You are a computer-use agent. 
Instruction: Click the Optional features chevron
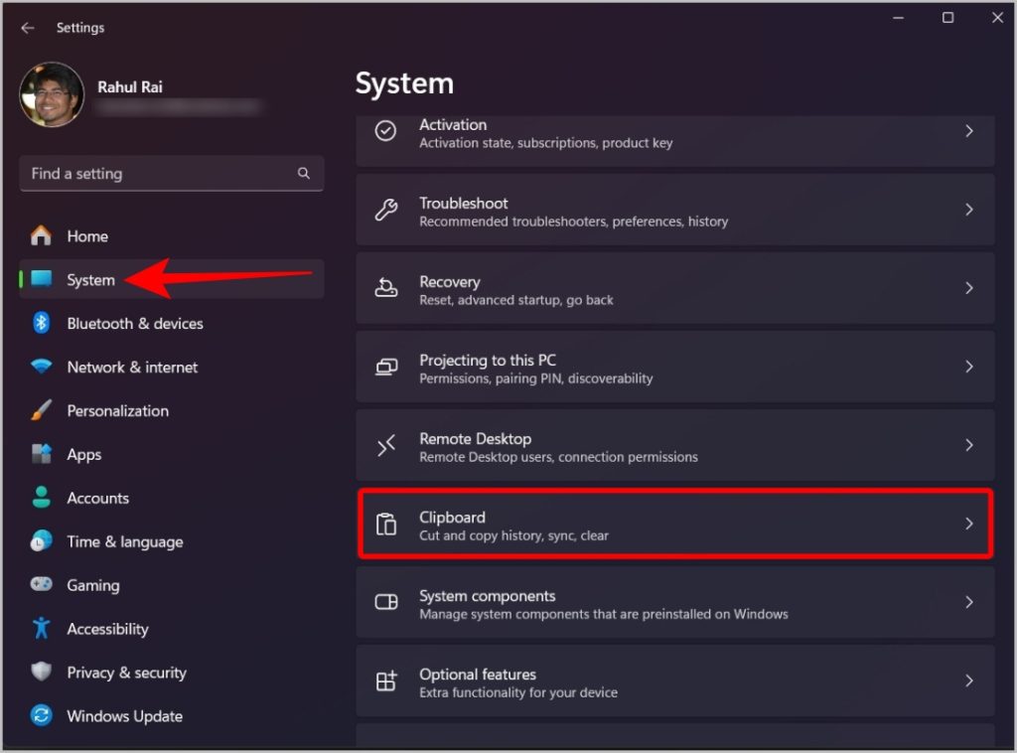click(x=969, y=681)
